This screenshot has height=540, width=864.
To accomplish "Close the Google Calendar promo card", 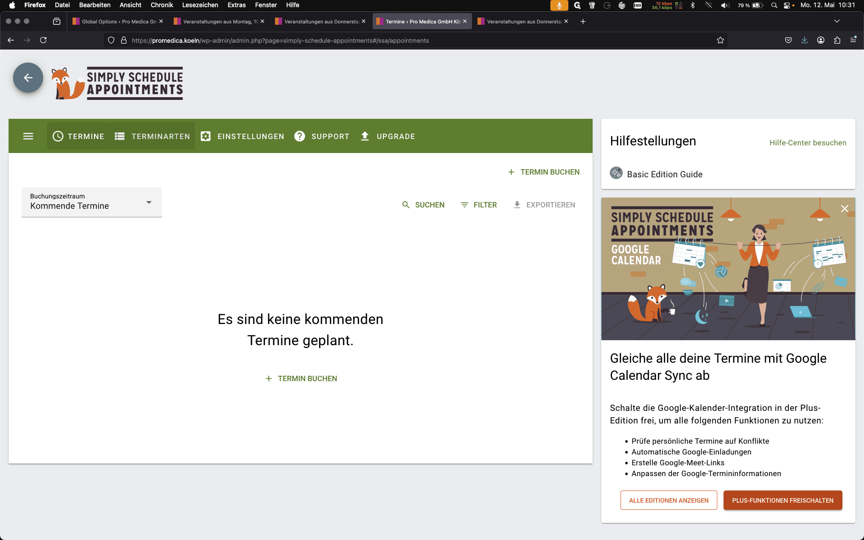I will pos(845,209).
